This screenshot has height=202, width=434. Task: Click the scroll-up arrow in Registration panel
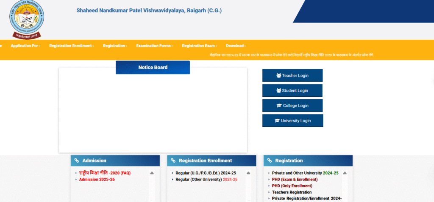coord(345,173)
